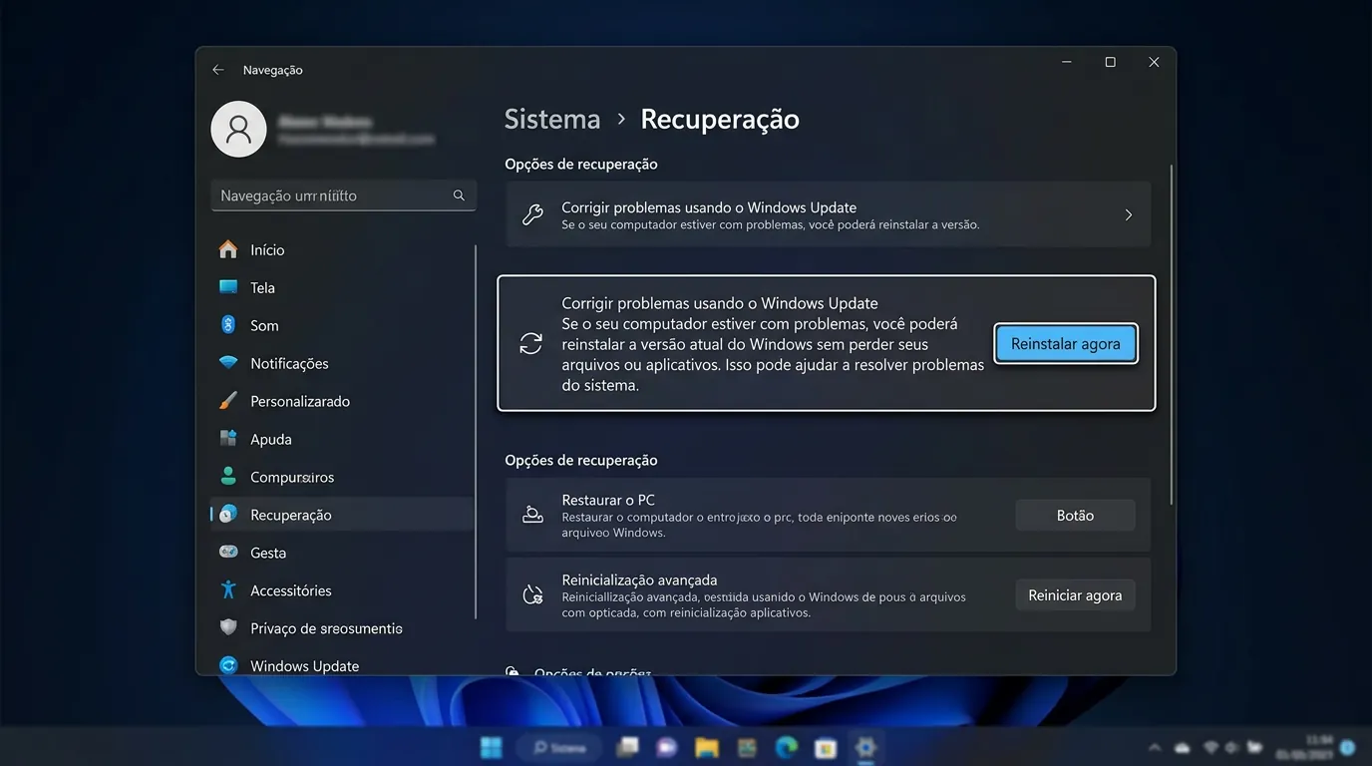Click the main content vertical scrollbar
1372x766 pixels.
coord(1172,334)
